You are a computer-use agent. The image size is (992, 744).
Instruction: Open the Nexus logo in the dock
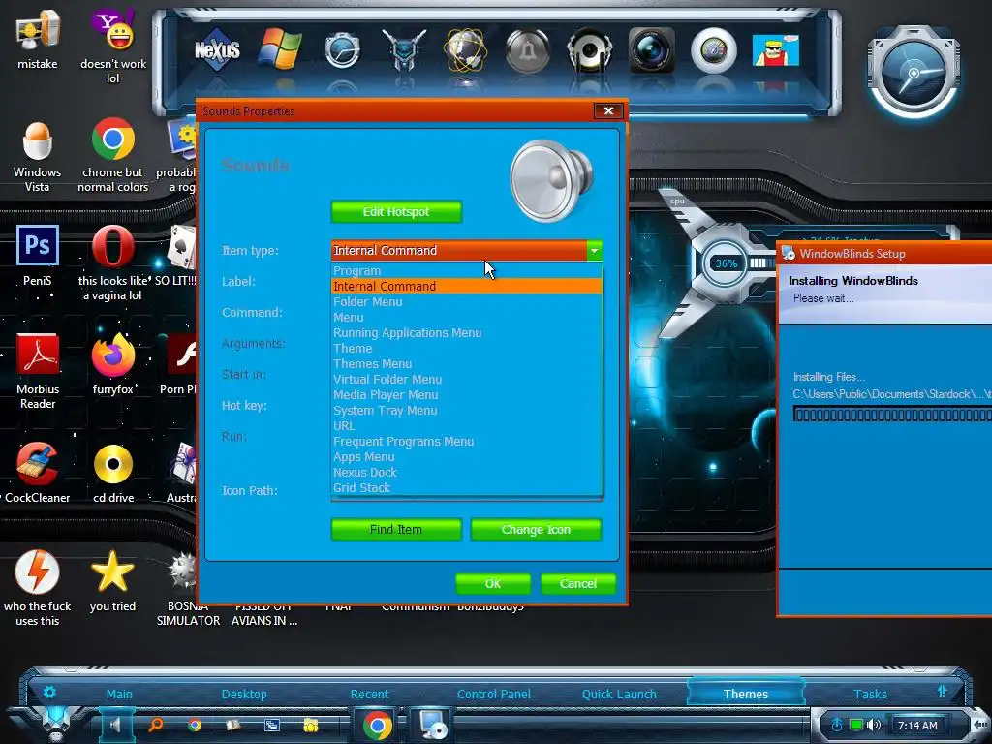[x=217, y=49]
